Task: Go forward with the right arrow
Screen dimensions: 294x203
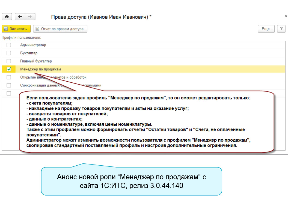Action: click(30, 17)
